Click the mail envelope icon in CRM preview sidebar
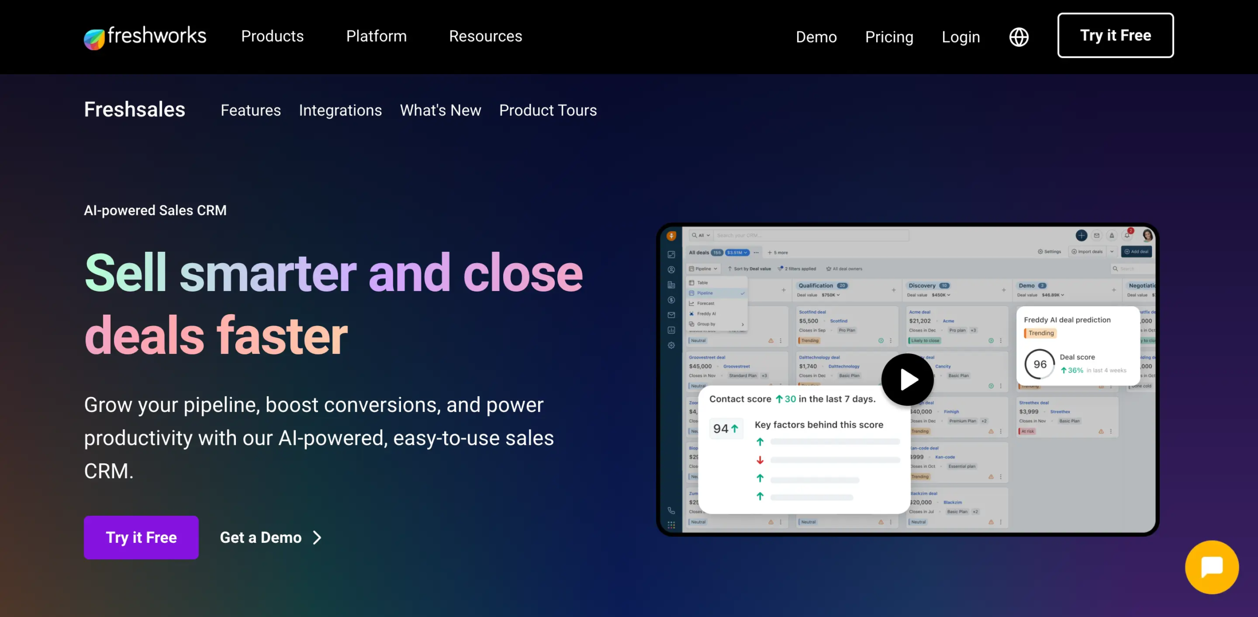This screenshot has height=617, width=1258. coord(671,315)
